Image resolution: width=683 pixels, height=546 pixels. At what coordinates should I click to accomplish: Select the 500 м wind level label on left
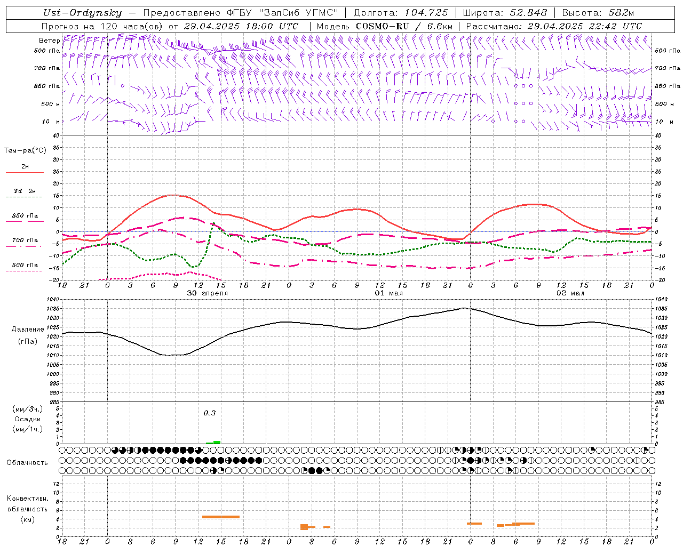[51, 104]
